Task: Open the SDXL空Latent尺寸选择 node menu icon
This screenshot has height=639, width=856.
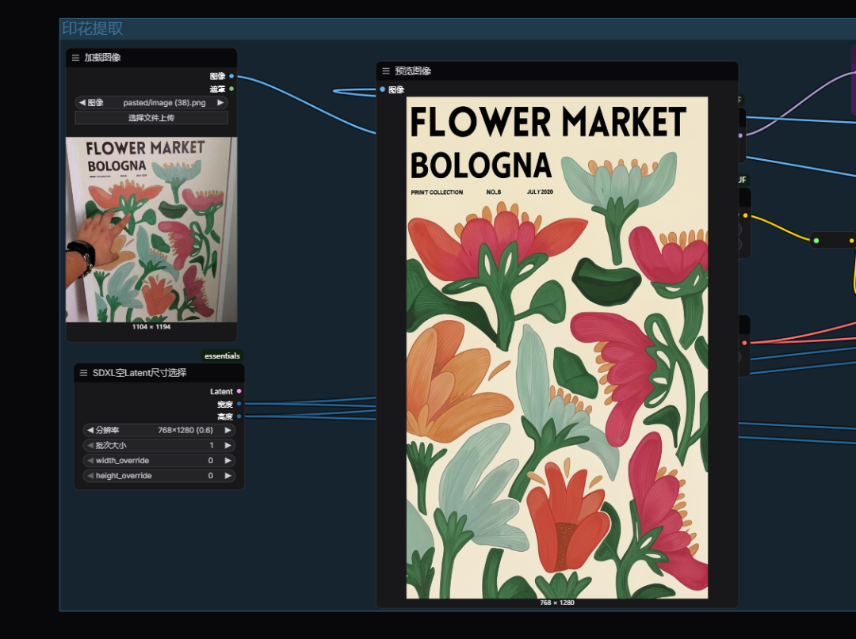Action: click(x=83, y=373)
